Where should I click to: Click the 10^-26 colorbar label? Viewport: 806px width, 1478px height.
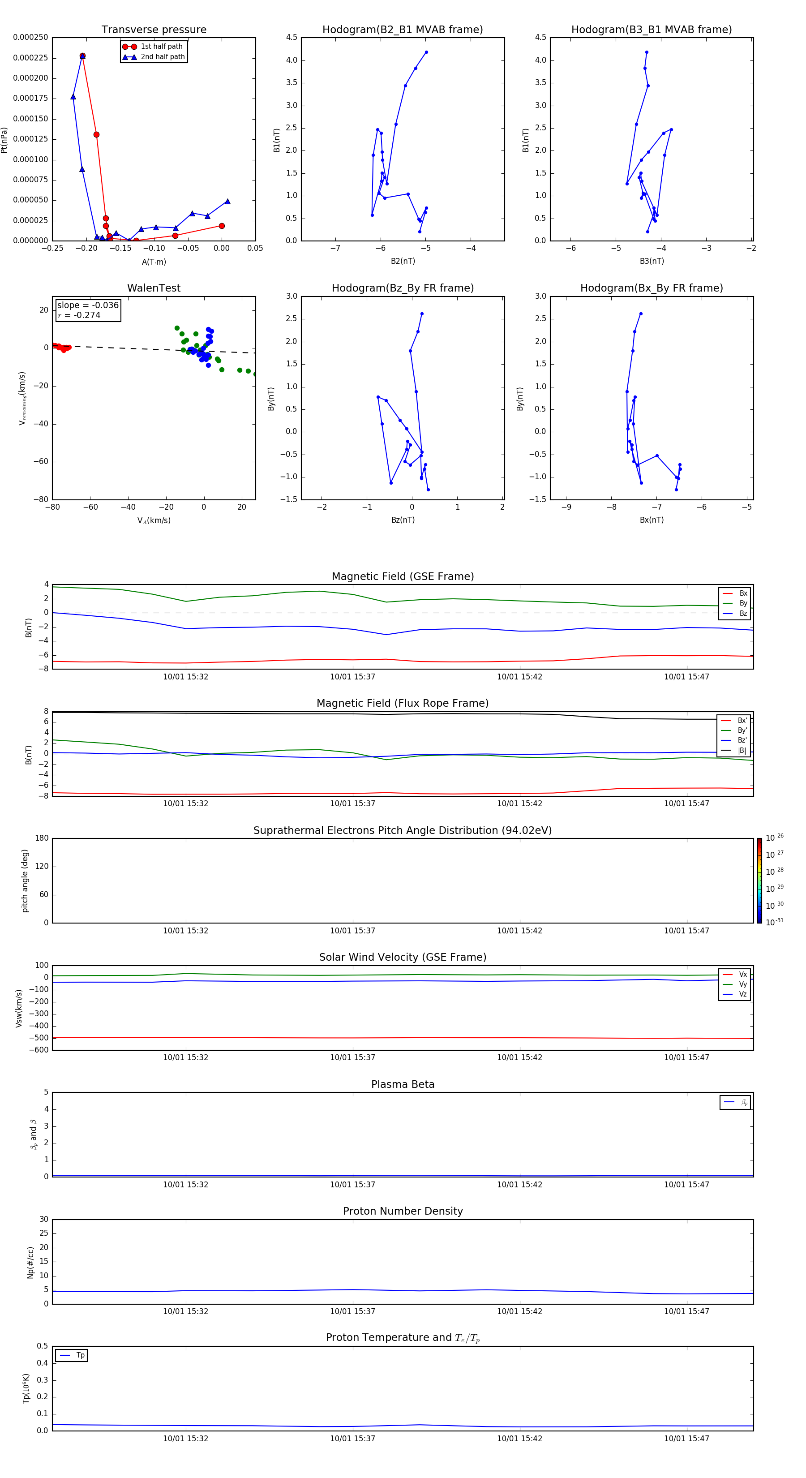(775, 838)
